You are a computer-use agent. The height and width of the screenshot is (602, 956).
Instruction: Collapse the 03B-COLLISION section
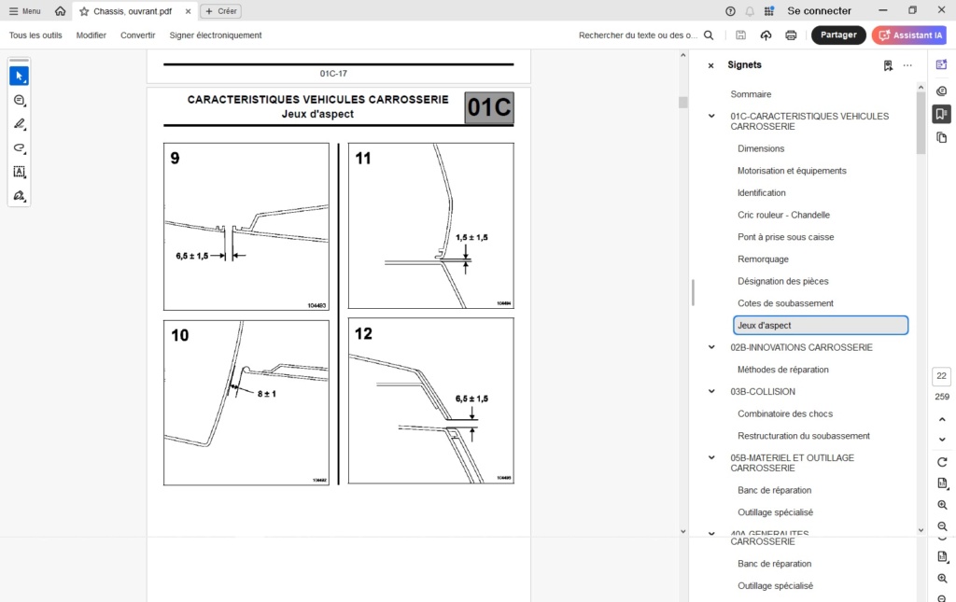click(x=711, y=391)
